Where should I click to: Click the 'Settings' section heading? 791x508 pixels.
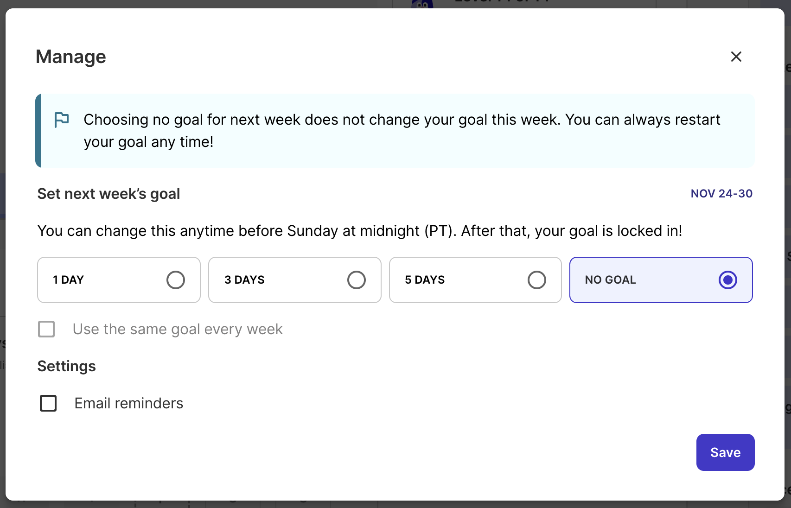[67, 366]
